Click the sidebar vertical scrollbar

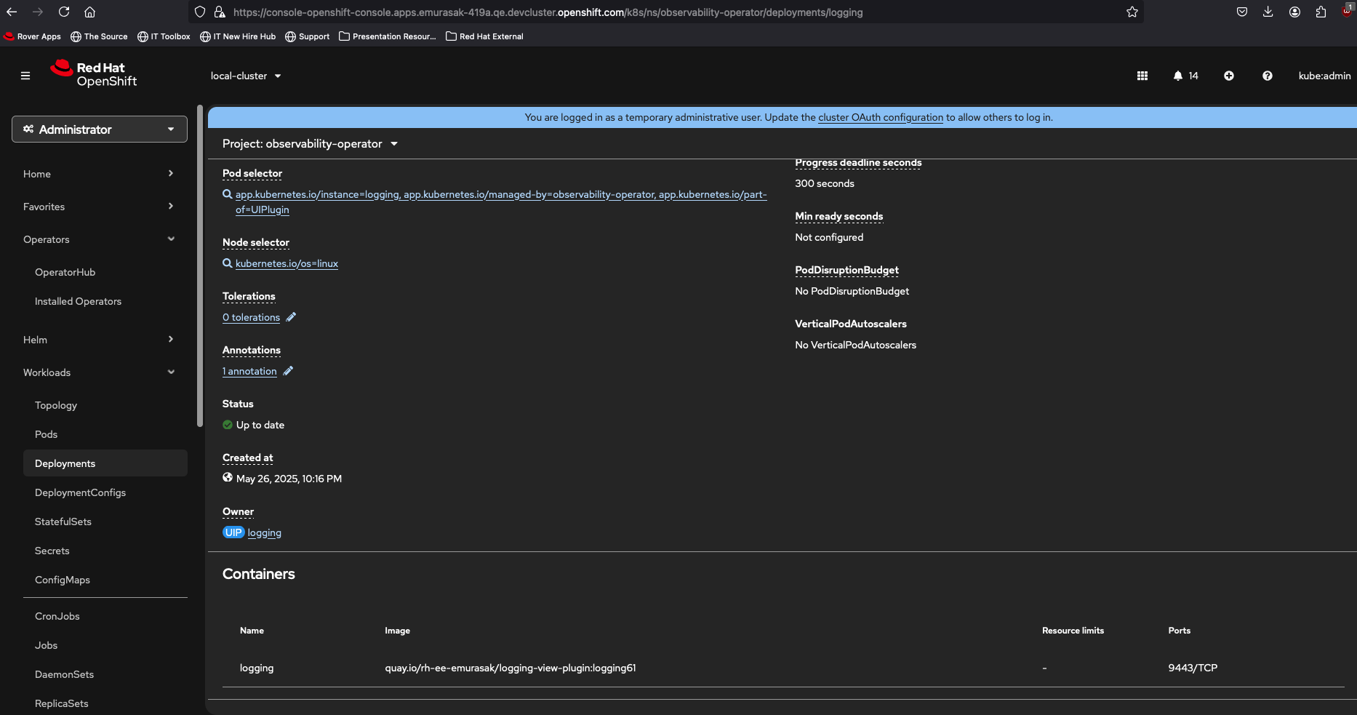[200, 266]
